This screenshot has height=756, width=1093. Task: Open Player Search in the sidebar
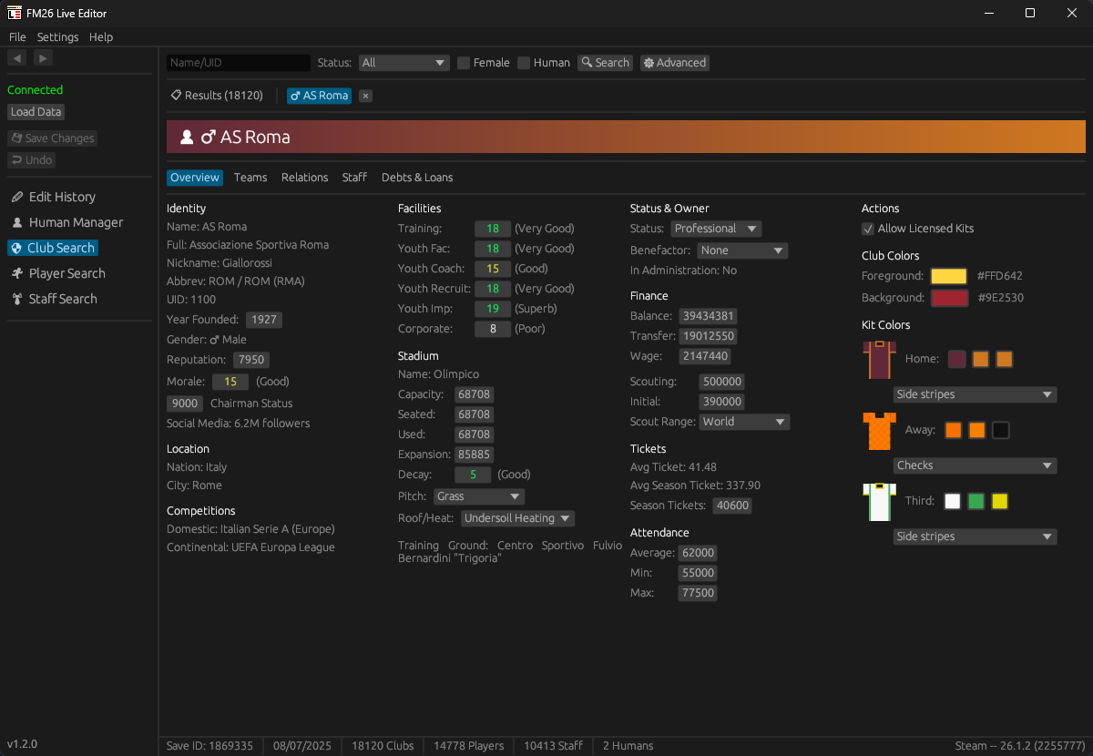pos(66,273)
